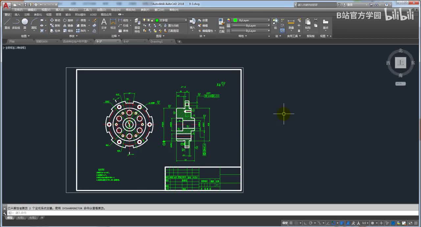421x227 pixels.
Task: Click Match Properties (特性匹配) icon
Action: point(222,25)
